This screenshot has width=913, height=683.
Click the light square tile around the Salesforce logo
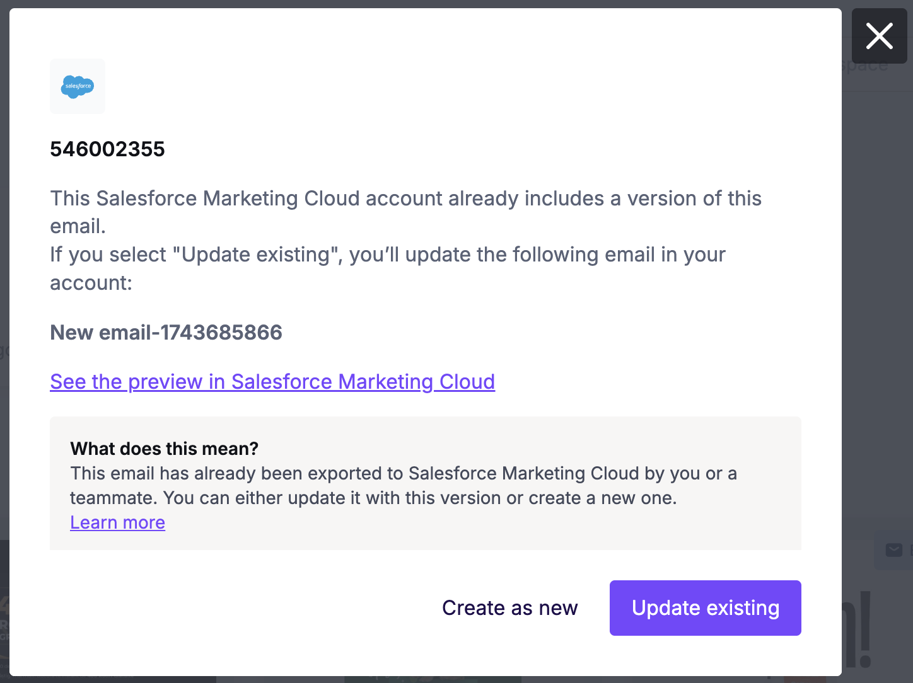[x=78, y=86]
